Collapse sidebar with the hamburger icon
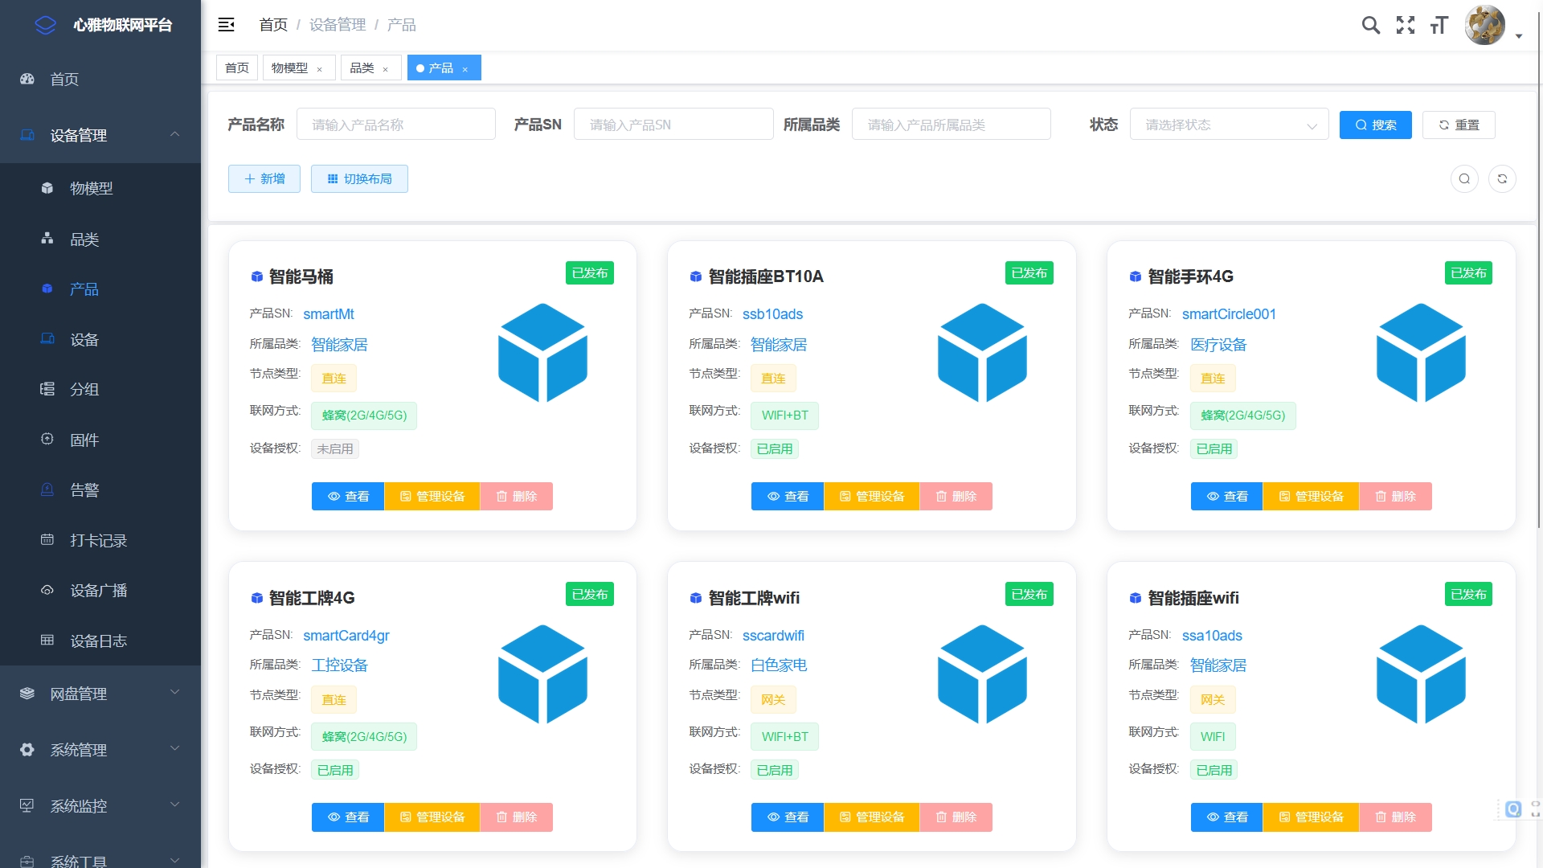 227,25
